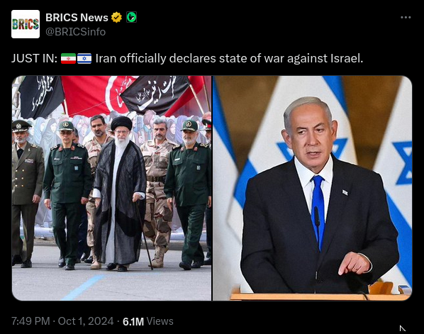Open right photo of man at podium
This screenshot has height=334, width=424.
312,188
